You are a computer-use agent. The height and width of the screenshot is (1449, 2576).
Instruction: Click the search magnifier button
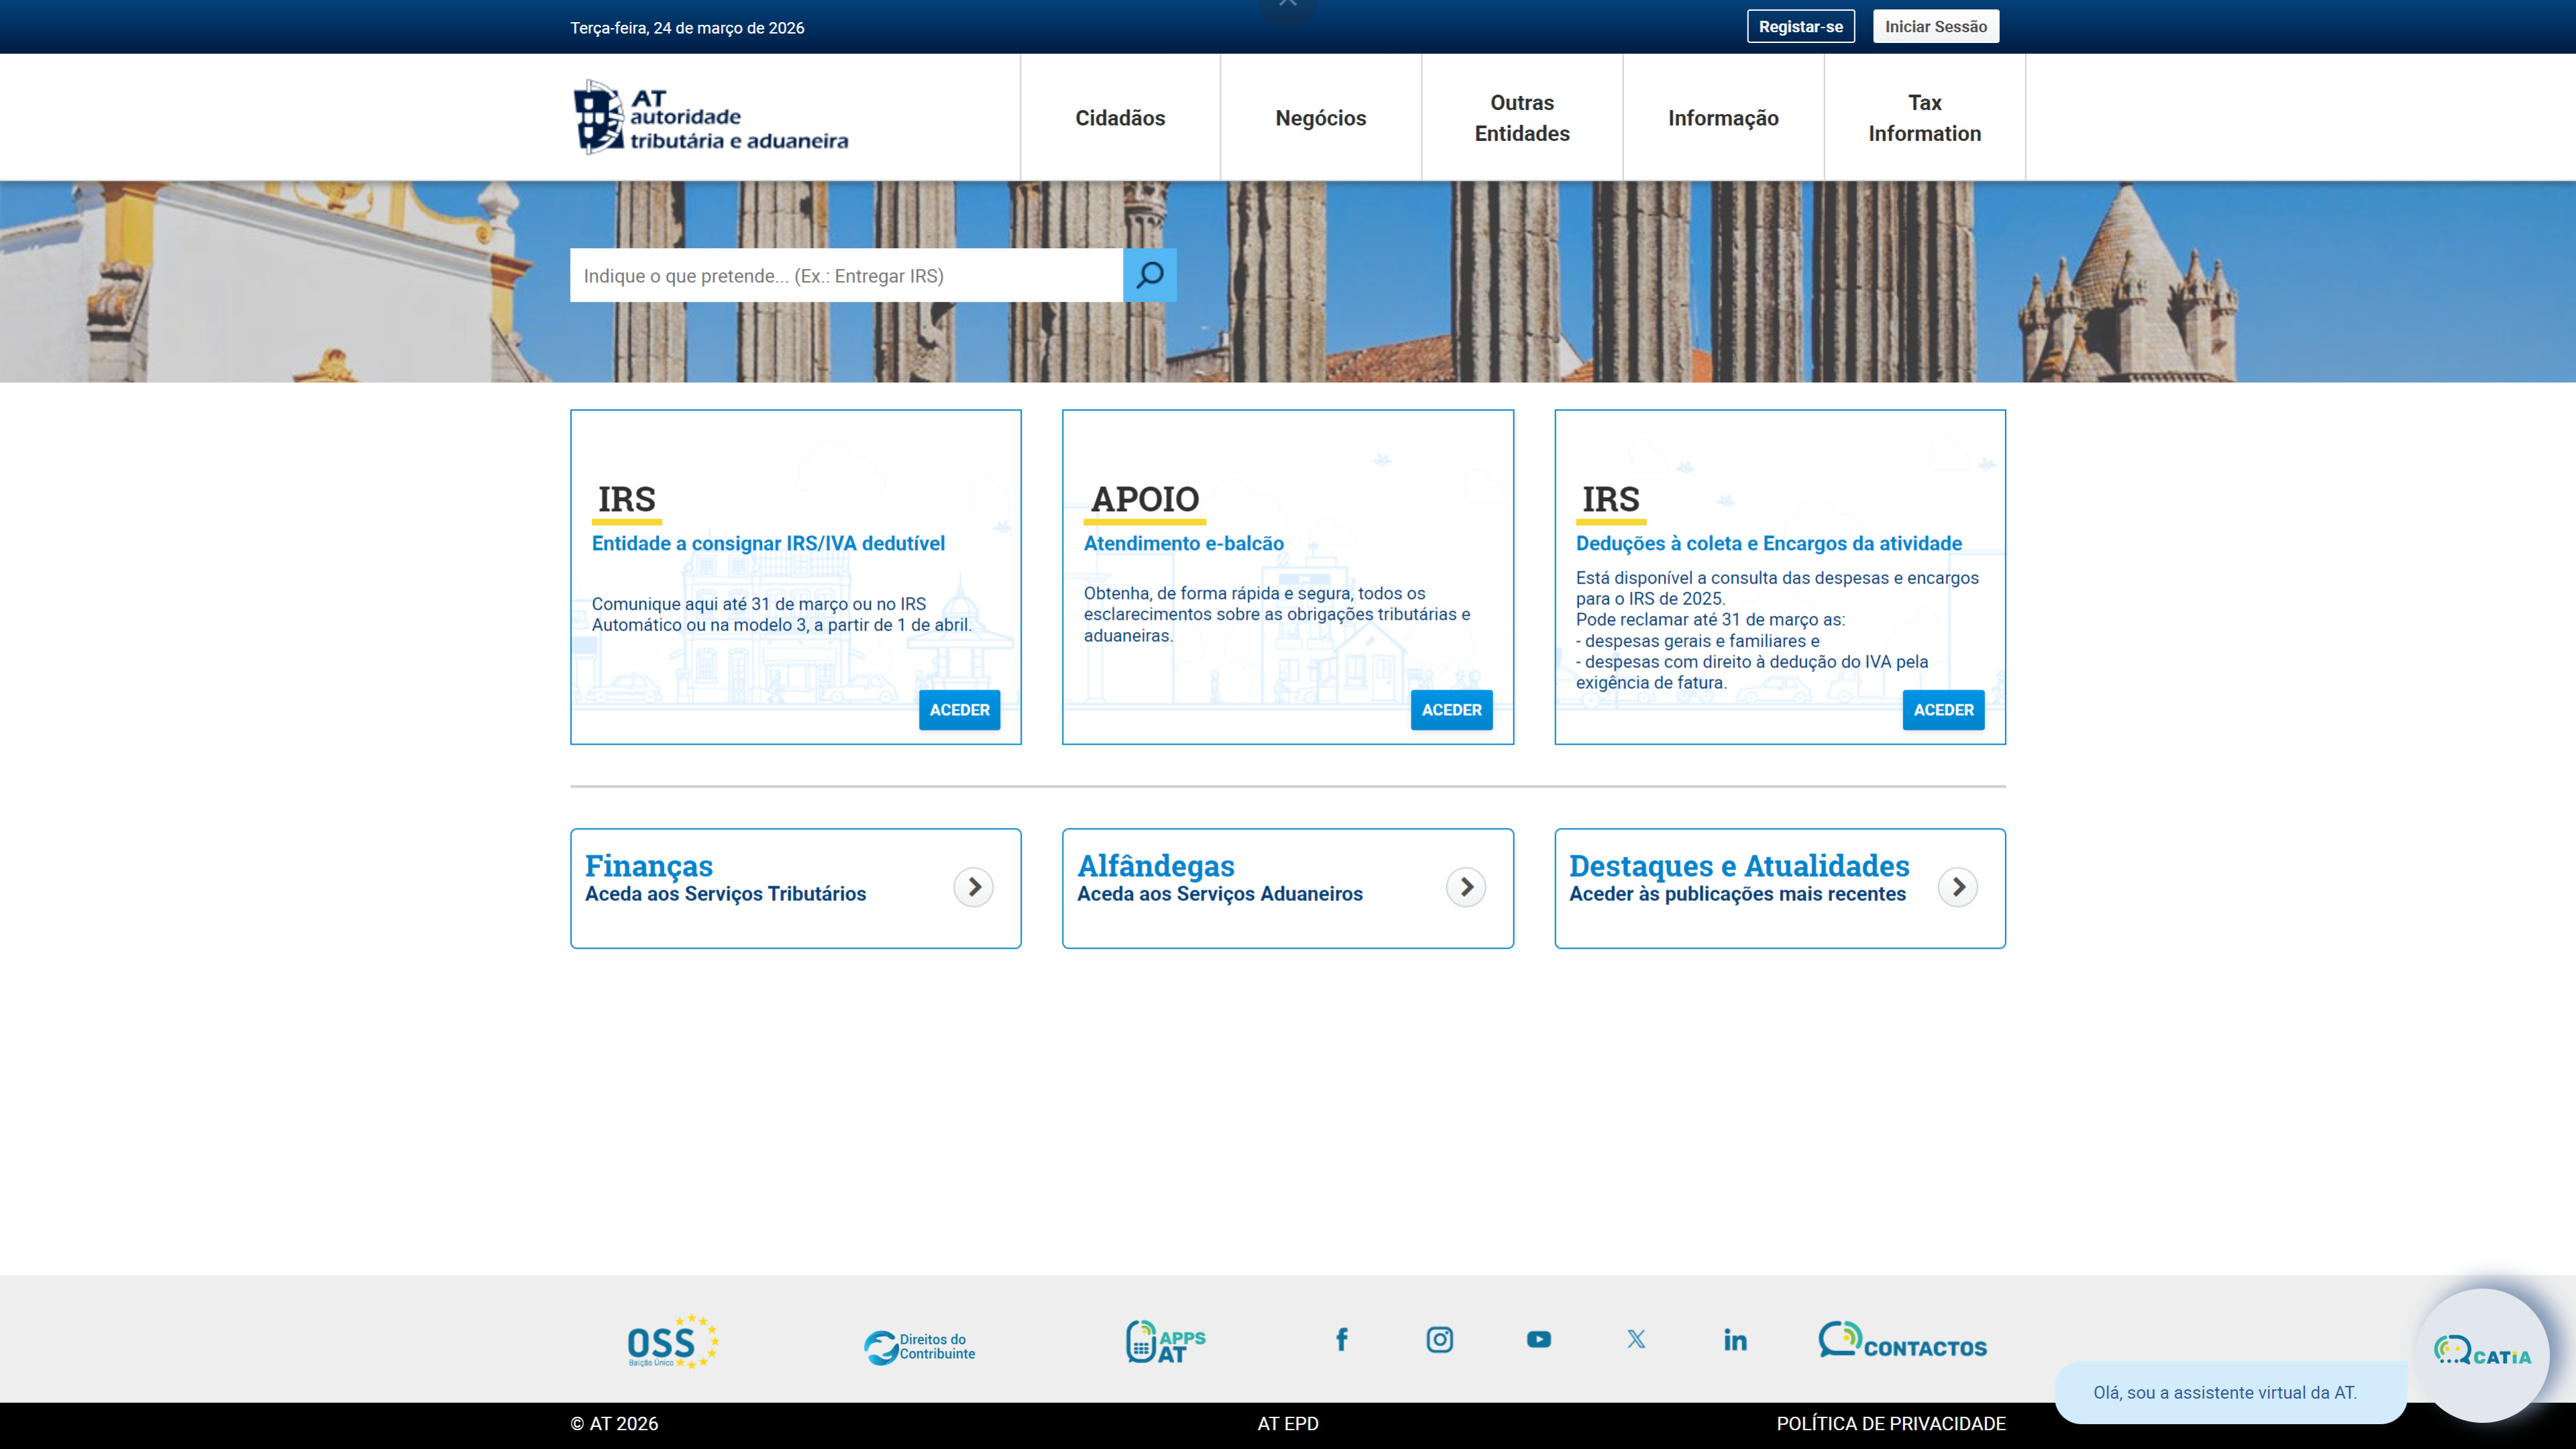[x=1150, y=275]
